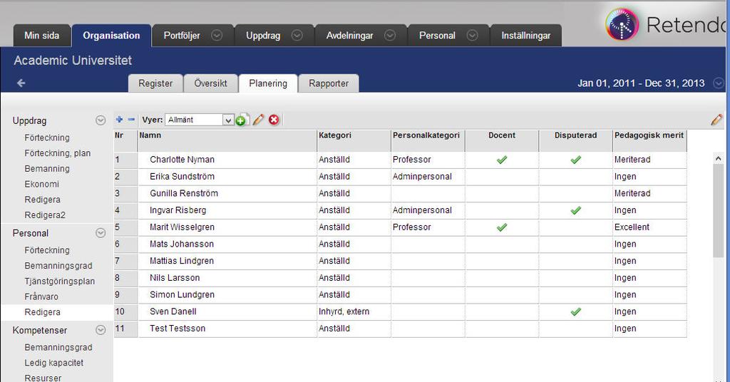Image resolution: width=730 pixels, height=382 pixels.
Task: Select the row for Gunilla Renström
Action: tap(401, 194)
